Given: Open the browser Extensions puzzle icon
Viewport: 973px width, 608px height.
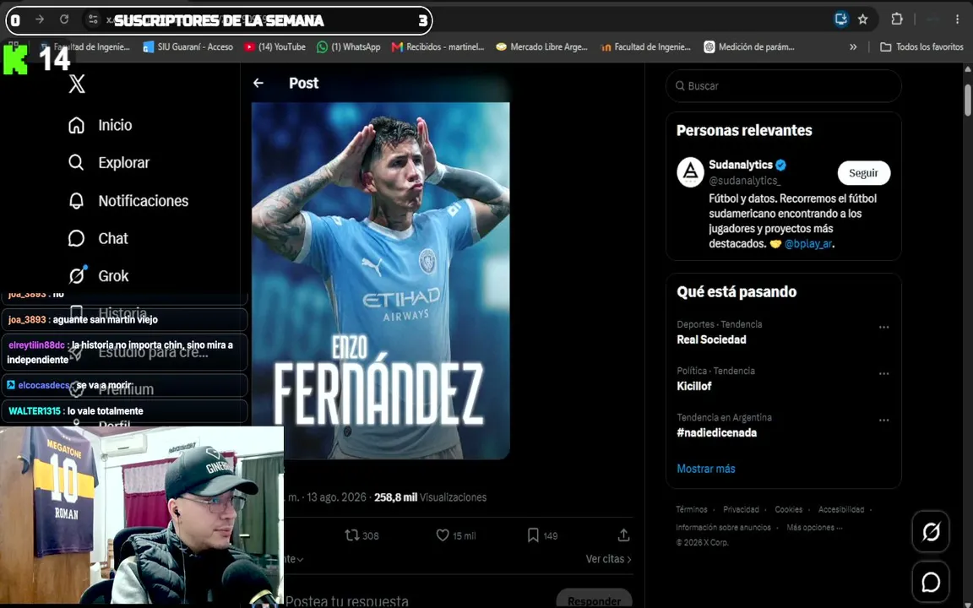Looking at the screenshot, I should point(897,19).
